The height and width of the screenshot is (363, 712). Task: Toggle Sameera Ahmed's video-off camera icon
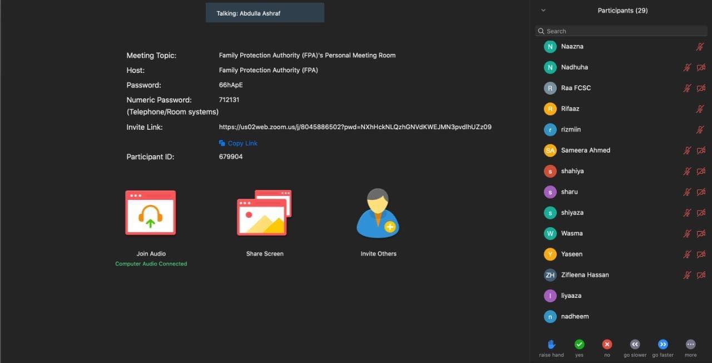coord(701,150)
